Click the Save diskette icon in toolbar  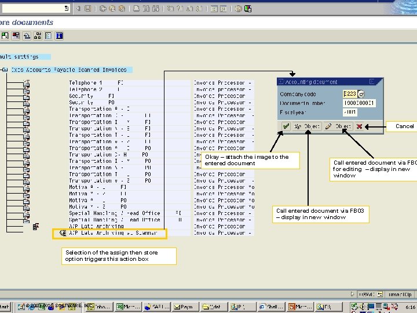coord(88,9)
